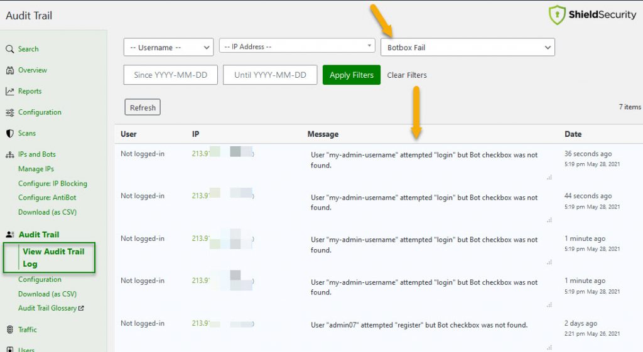Open the IPs and Bots section
Viewport: 643px width, 352px height.
[x=37, y=154]
